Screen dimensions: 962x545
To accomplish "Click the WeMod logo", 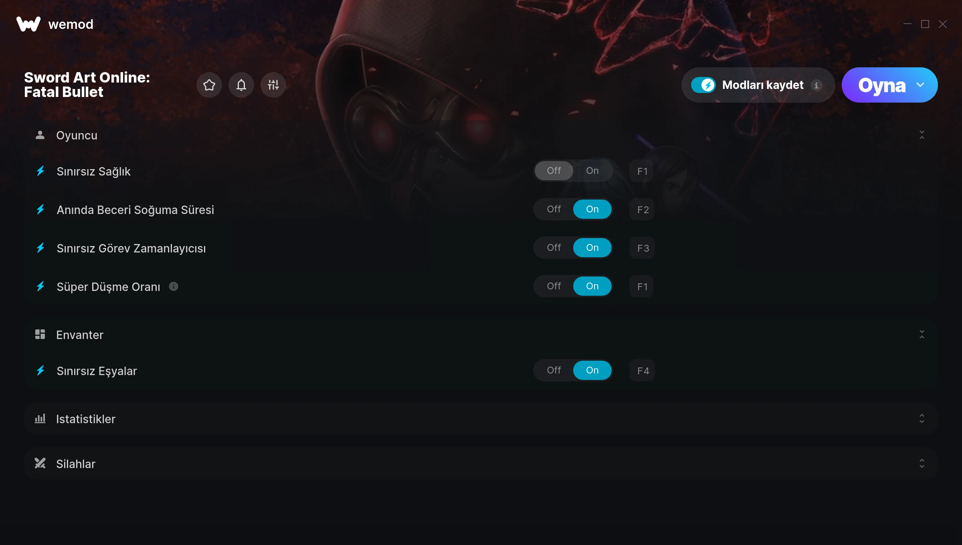I will (x=28, y=24).
